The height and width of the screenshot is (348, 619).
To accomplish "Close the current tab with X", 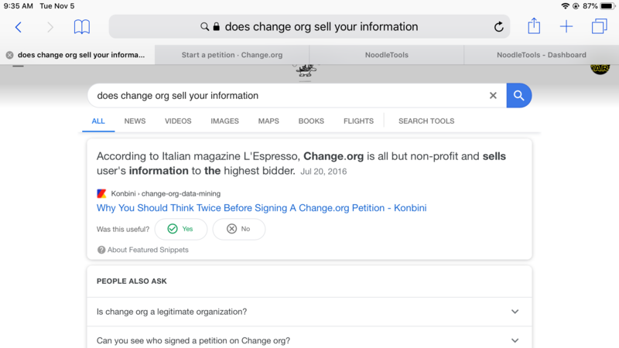I will [9, 55].
